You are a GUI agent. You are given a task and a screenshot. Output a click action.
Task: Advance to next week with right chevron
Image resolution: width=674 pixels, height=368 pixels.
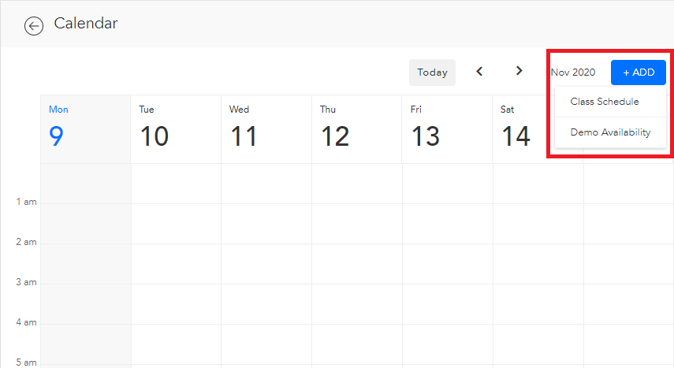(x=519, y=71)
